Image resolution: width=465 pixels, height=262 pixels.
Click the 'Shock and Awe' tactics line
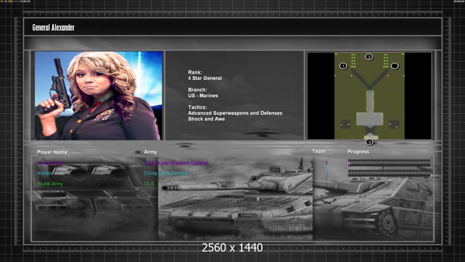206,119
